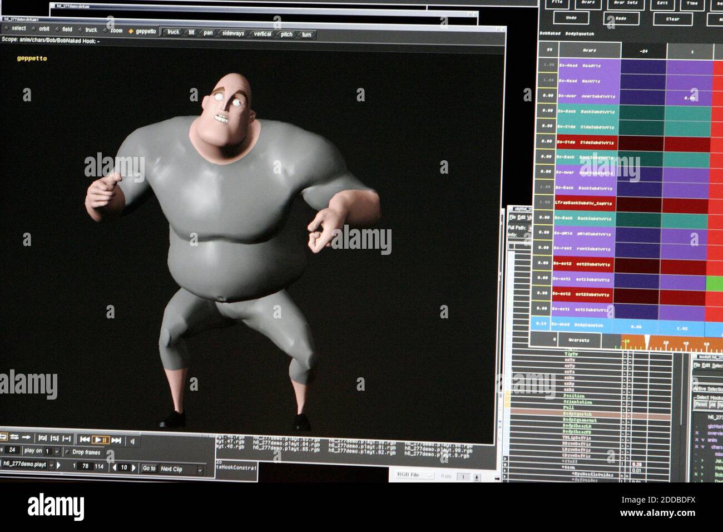Click the play/pause button in playback bar

pyautogui.click(x=100, y=440)
